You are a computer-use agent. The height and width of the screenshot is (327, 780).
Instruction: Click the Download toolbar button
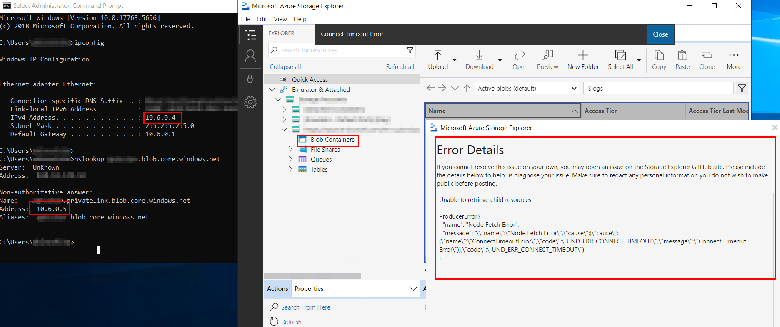(x=480, y=60)
